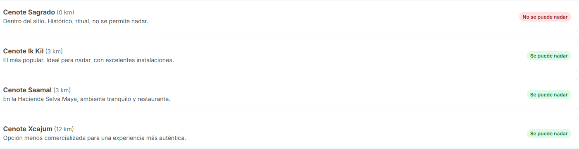
Task: Select the Cenote Sagrado card
Action: [288, 16]
